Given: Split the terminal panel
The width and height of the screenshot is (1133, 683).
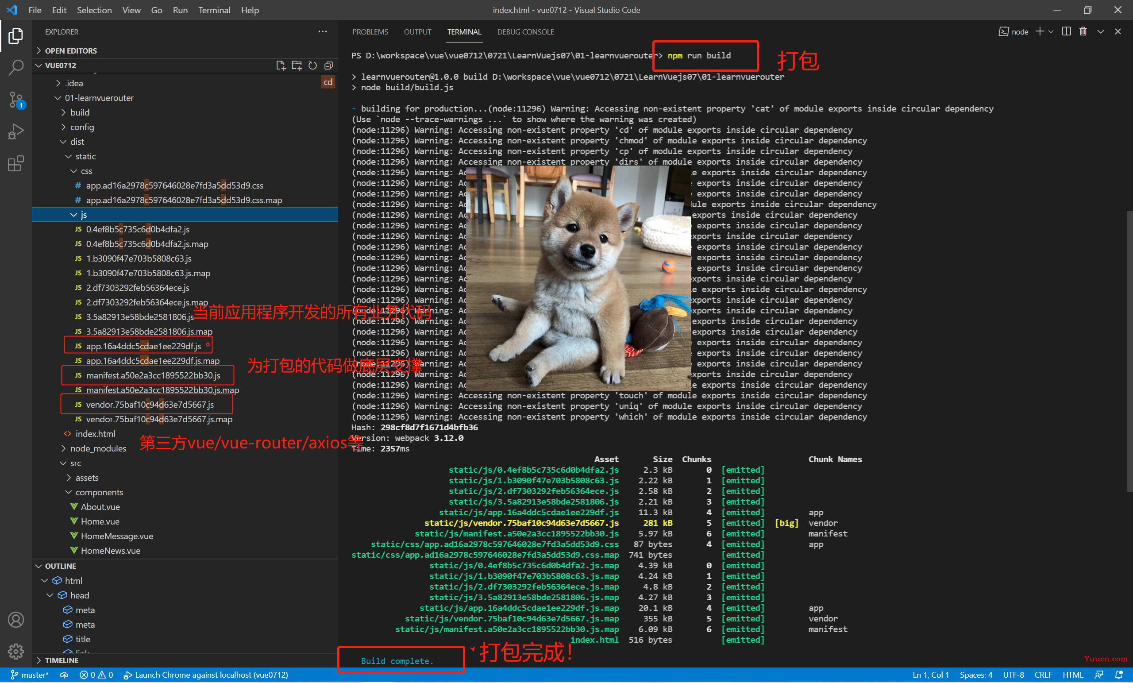Looking at the screenshot, I should click(1066, 31).
